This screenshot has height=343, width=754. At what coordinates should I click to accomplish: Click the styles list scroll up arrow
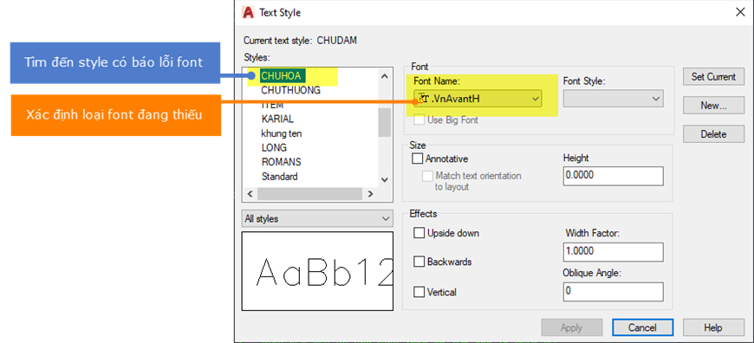(x=384, y=76)
